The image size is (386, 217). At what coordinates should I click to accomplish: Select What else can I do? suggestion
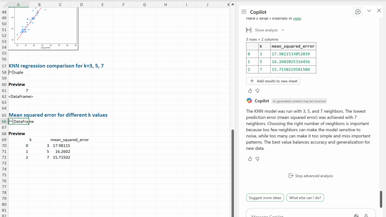point(305,198)
